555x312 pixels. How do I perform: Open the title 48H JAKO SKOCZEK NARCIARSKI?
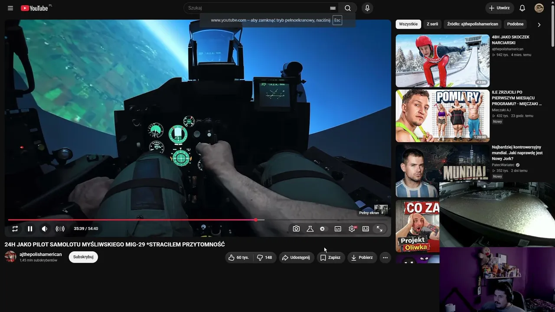coord(511,40)
